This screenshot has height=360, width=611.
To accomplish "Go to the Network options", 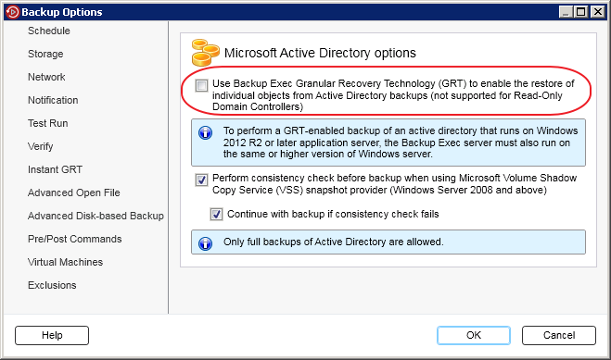I will click(x=46, y=77).
